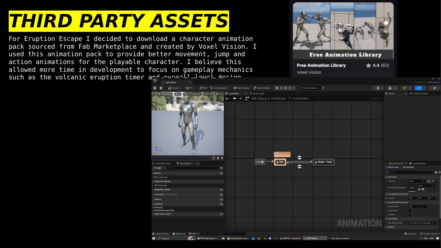Click the Browse to asset icon
The image size is (441, 248).
(x=161, y=88)
